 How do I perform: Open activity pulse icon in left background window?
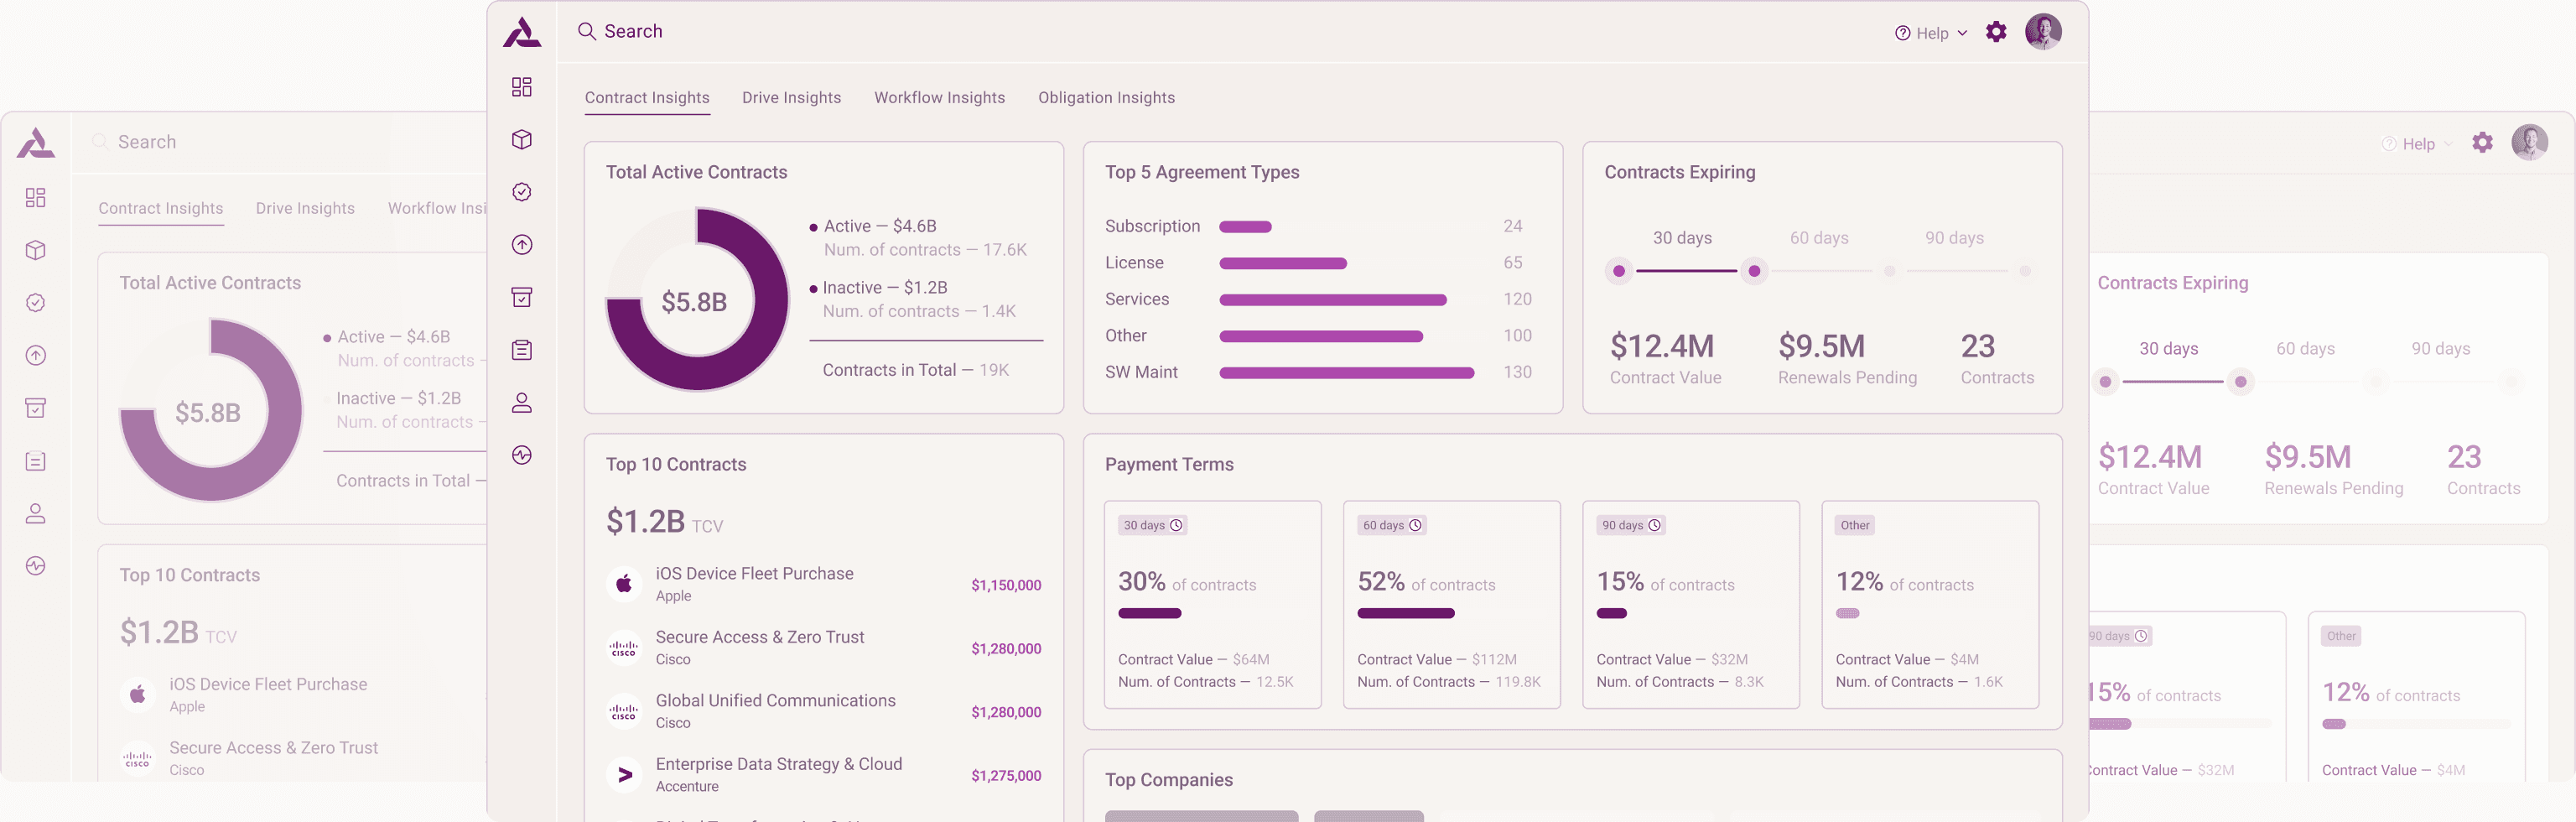coord(35,566)
